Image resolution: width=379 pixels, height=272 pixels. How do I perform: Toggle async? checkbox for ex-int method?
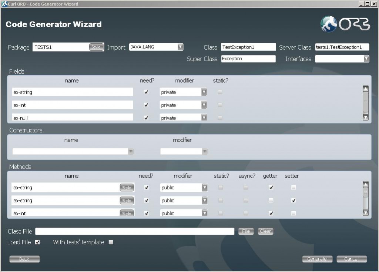click(x=246, y=213)
